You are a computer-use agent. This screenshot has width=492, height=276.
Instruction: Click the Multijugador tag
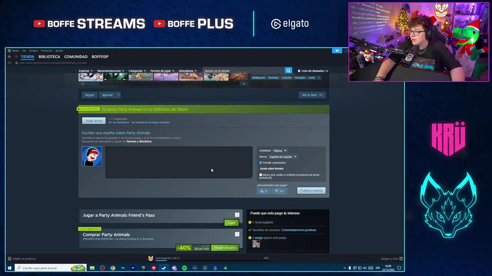[x=259, y=78]
